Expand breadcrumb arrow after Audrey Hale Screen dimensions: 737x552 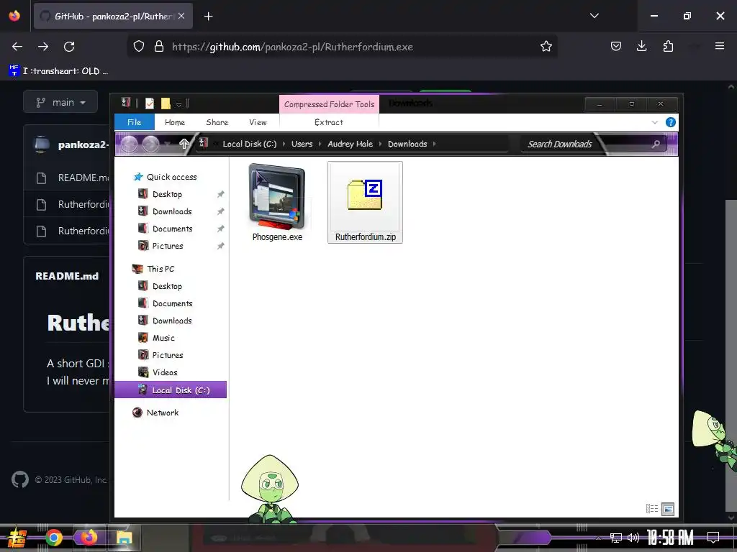[380, 144]
